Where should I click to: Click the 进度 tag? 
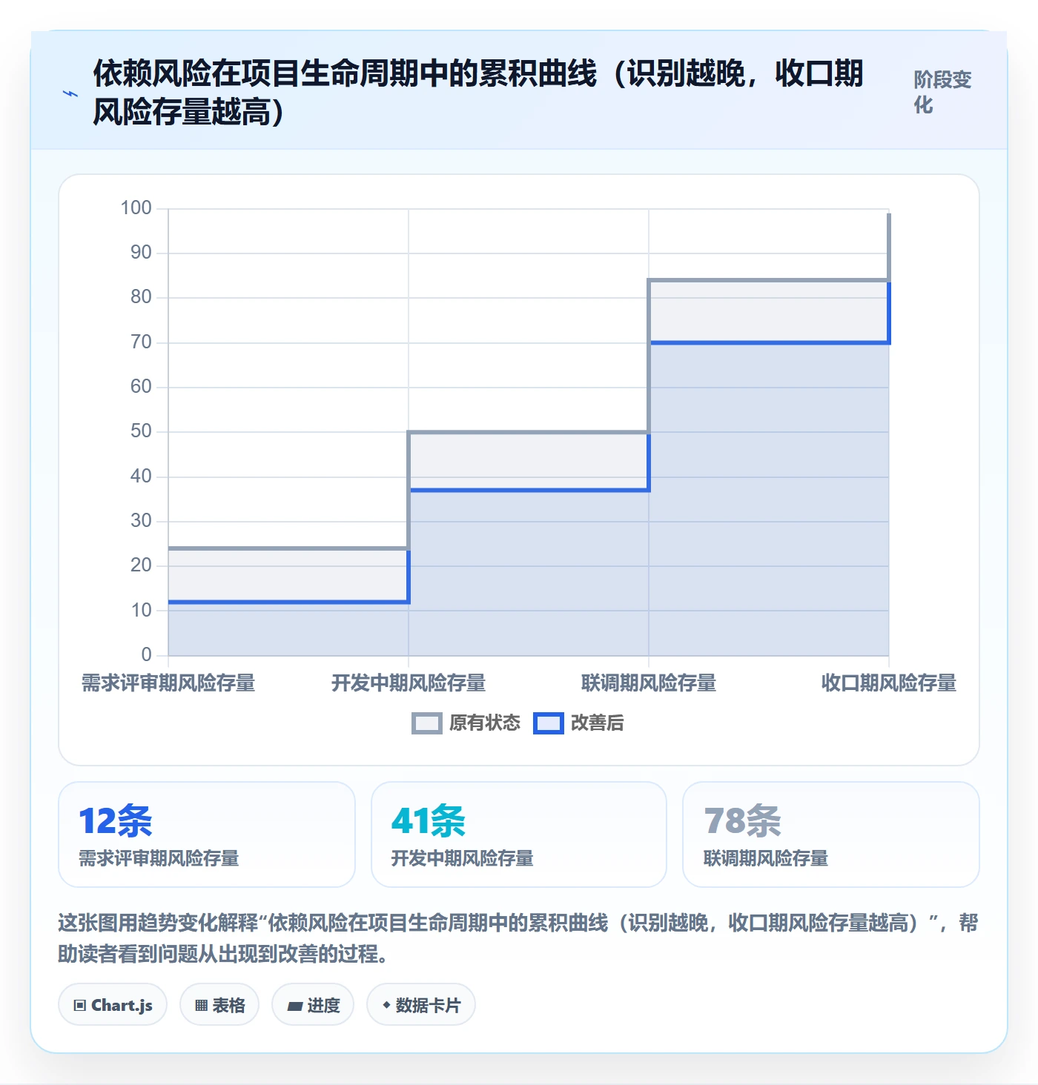point(313,1005)
